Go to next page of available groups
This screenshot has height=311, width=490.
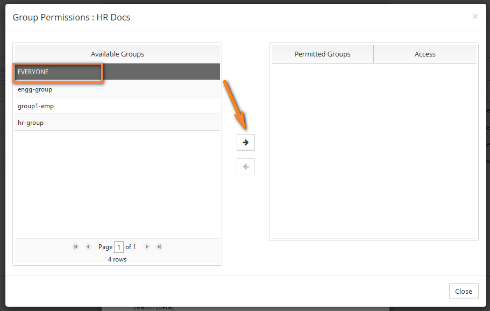pos(146,246)
